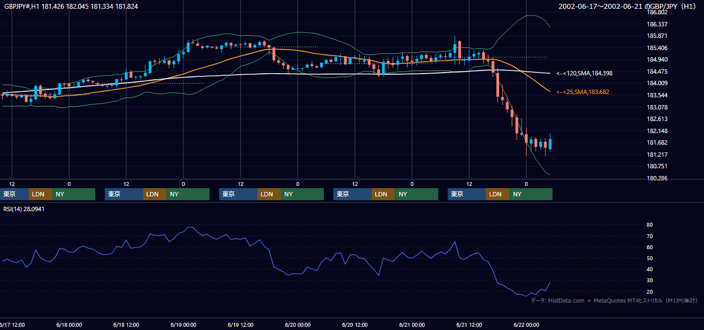Click the 6/19 12:00 time axis label
Viewport: 704px width, 330px height.
(x=240, y=324)
